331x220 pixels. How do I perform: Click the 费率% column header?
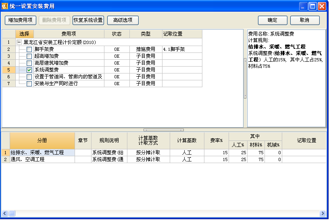(217, 140)
